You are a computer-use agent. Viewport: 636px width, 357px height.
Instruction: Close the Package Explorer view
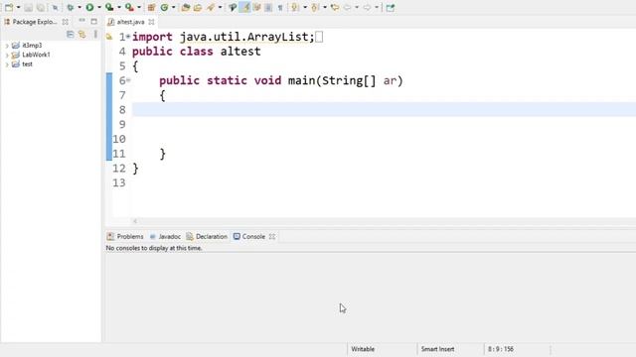66,22
